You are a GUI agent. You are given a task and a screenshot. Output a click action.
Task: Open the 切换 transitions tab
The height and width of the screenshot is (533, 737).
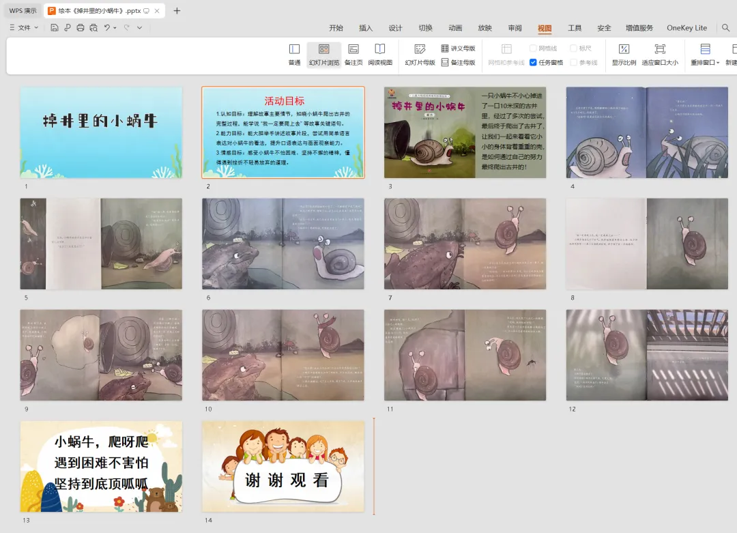point(425,28)
